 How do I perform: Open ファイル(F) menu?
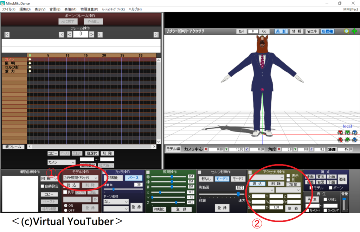[x=8, y=9]
